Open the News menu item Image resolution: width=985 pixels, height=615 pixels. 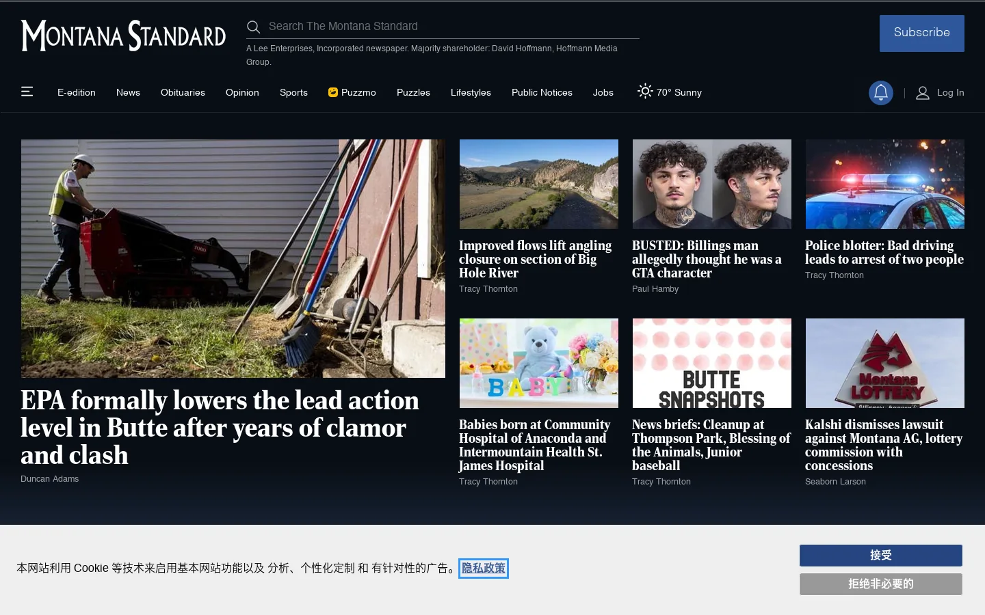point(128,92)
